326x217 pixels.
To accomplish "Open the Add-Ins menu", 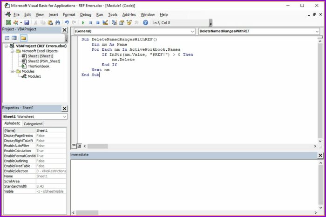I will [x=129, y=14].
